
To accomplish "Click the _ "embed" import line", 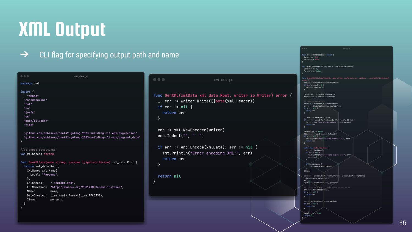I will click(31, 96).
